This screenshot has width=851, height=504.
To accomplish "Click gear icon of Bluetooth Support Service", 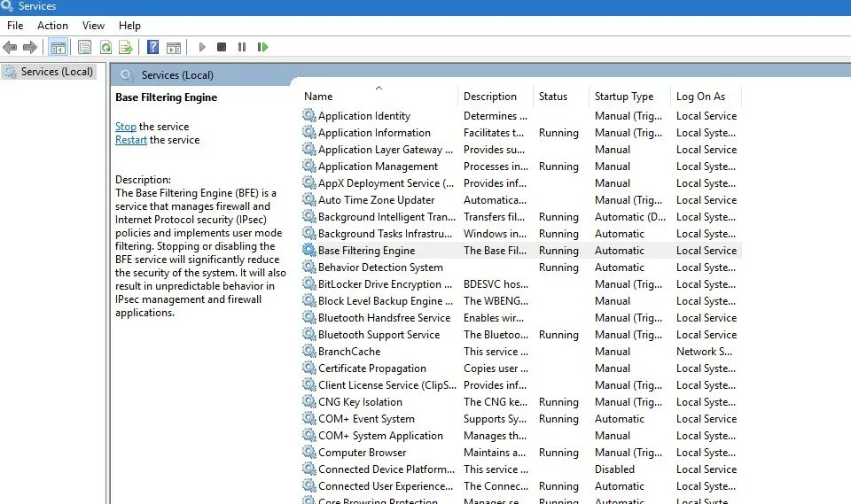I will tap(308, 334).
